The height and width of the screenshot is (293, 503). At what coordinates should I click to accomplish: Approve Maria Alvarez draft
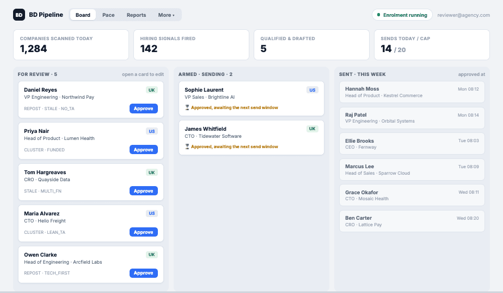click(143, 232)
